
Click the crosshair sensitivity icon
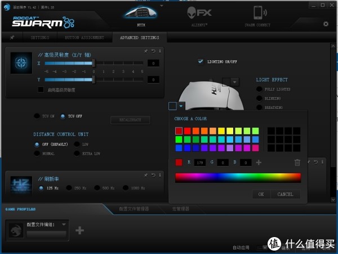(x=21, y=63)
